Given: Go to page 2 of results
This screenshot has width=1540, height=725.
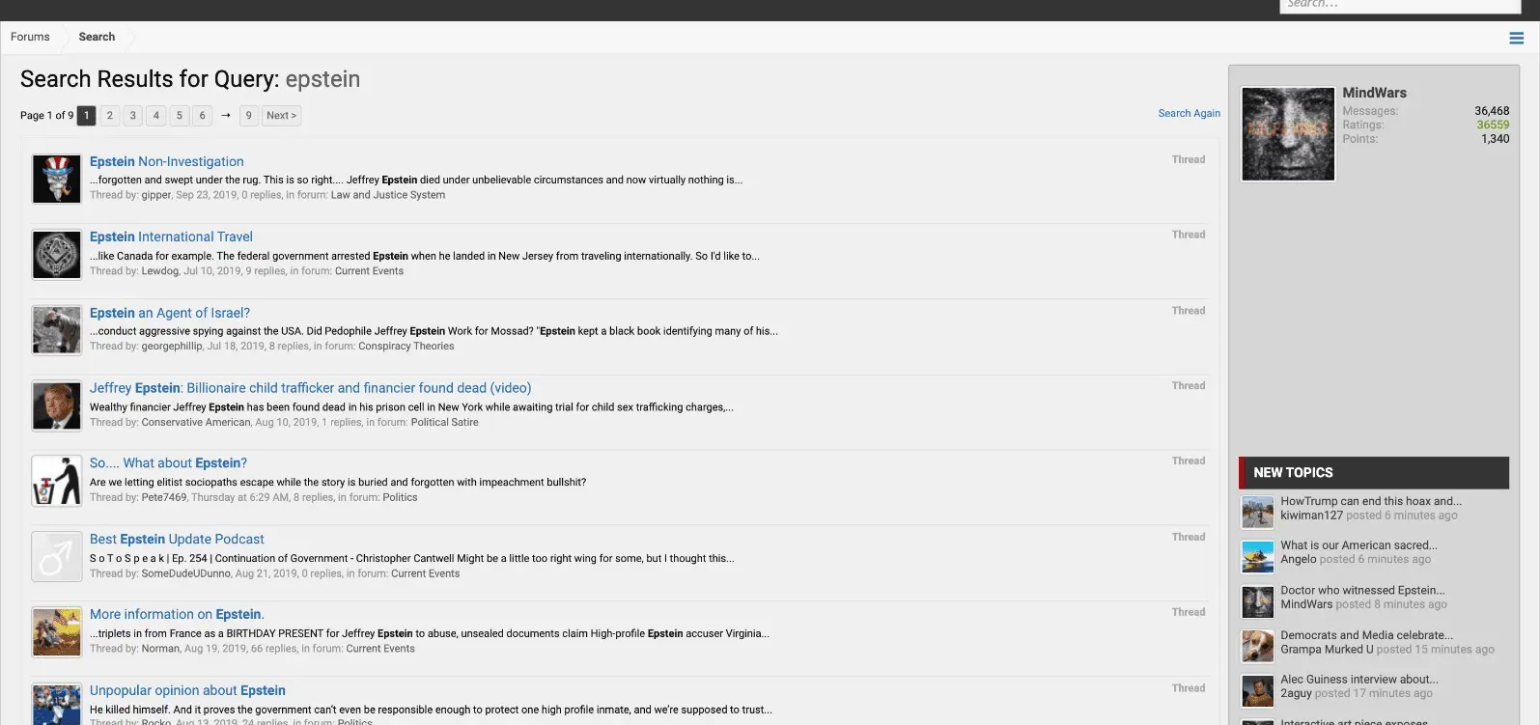Looking at the screenshot, I should 110,116.
